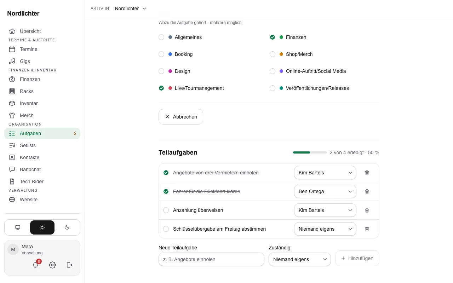
Task: Uncheck the Live/Tourmanagement category
Action: tap(161, 88)
